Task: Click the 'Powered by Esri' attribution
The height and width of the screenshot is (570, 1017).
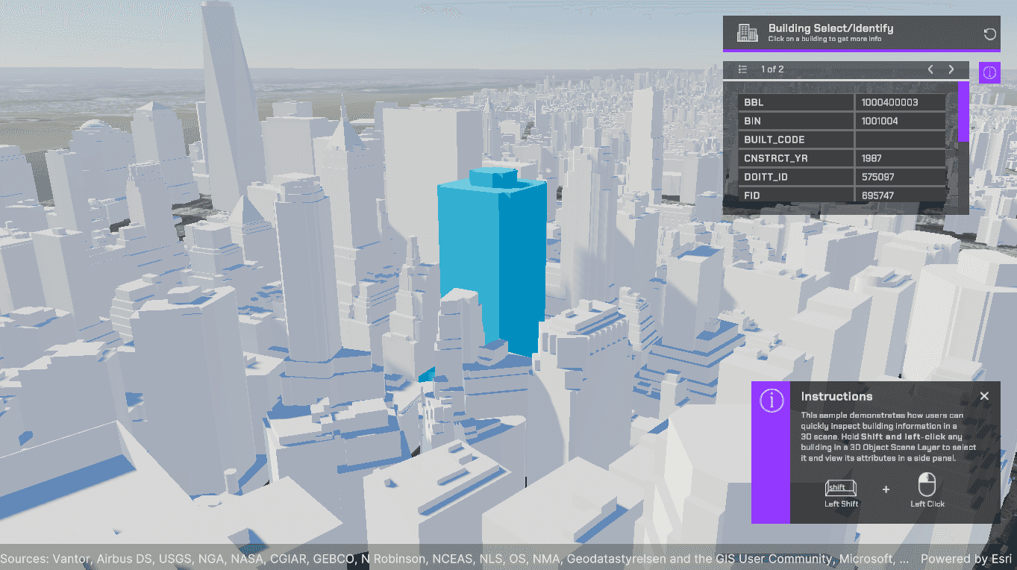Action: pyautogui.click(x=966, y=559)
